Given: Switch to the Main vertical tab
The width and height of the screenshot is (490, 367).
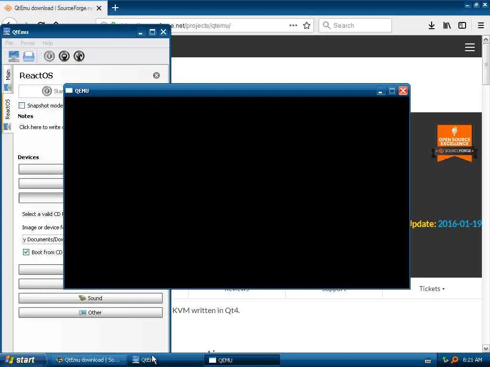Looking at the screenshot, I should pos(8,79).
